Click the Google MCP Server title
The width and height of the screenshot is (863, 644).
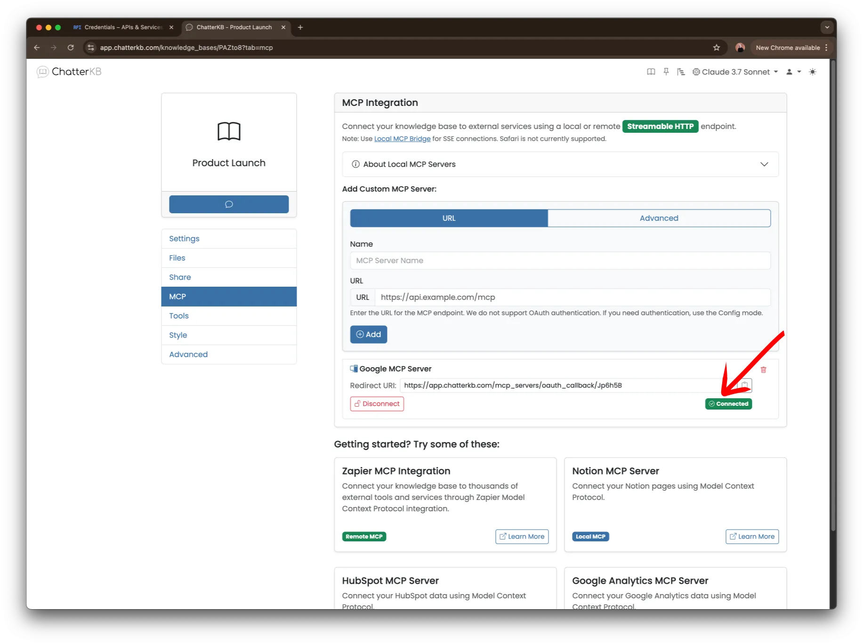(x=395, y=369)
